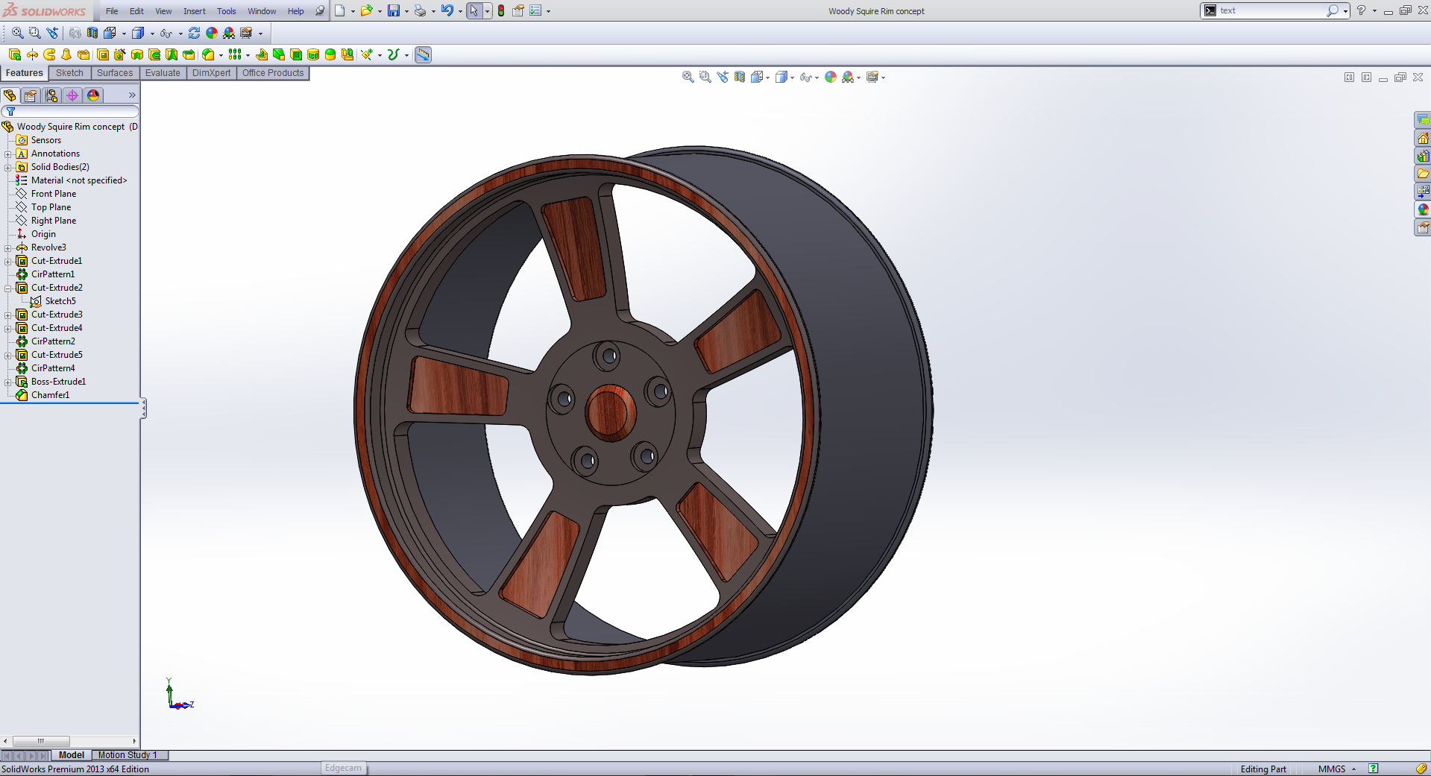Open the Insert menu

coord(195,11)
